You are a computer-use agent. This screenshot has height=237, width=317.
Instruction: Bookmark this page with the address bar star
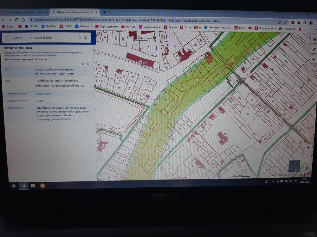[x=285, y=22]
